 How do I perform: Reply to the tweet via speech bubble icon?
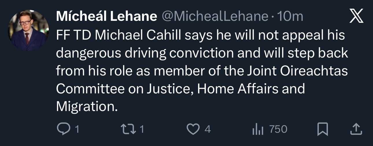coord(62,129)
